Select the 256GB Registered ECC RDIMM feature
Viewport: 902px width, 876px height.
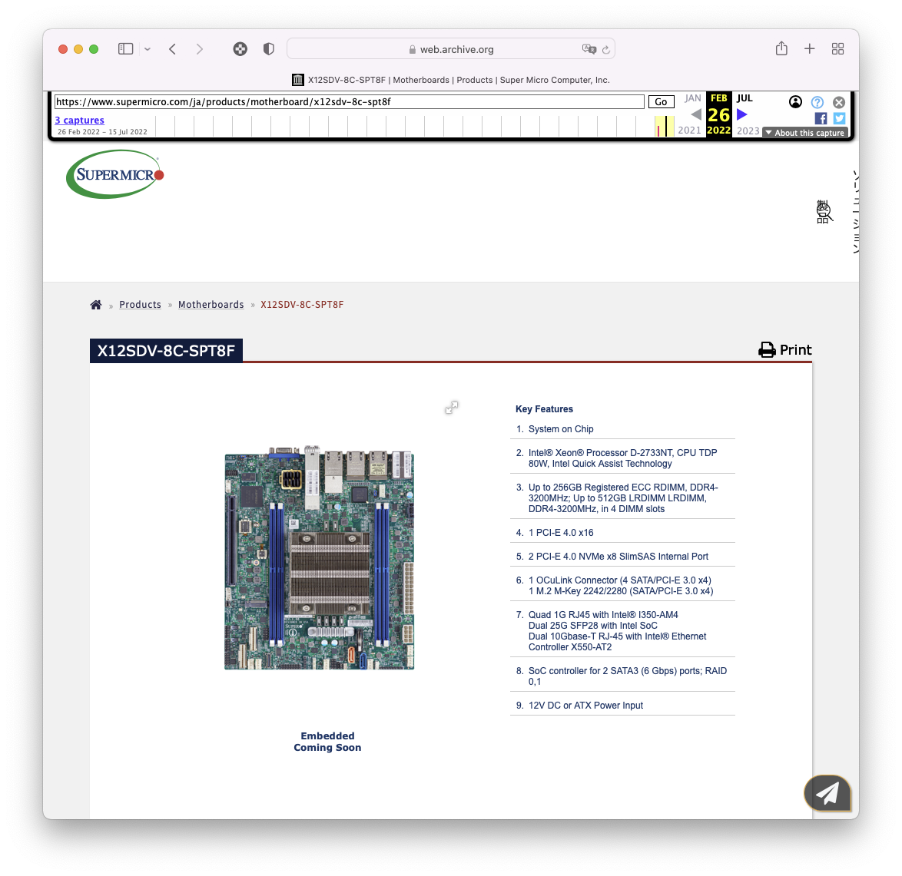coord(623,498)
